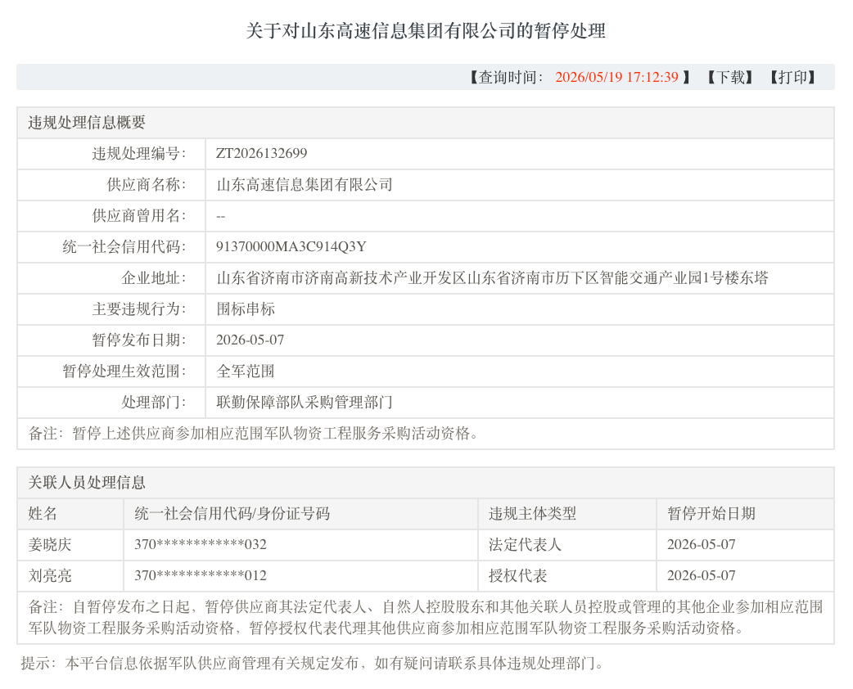Click the label 主要违规行为:
This screenshot has width=853, height=689.
pyautogui.click(x=138, y=308)
